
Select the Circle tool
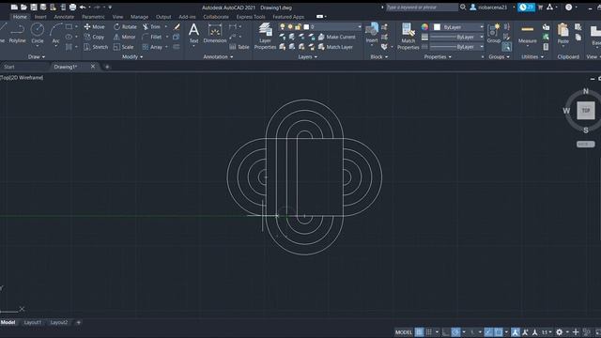(x=38, y=34)
